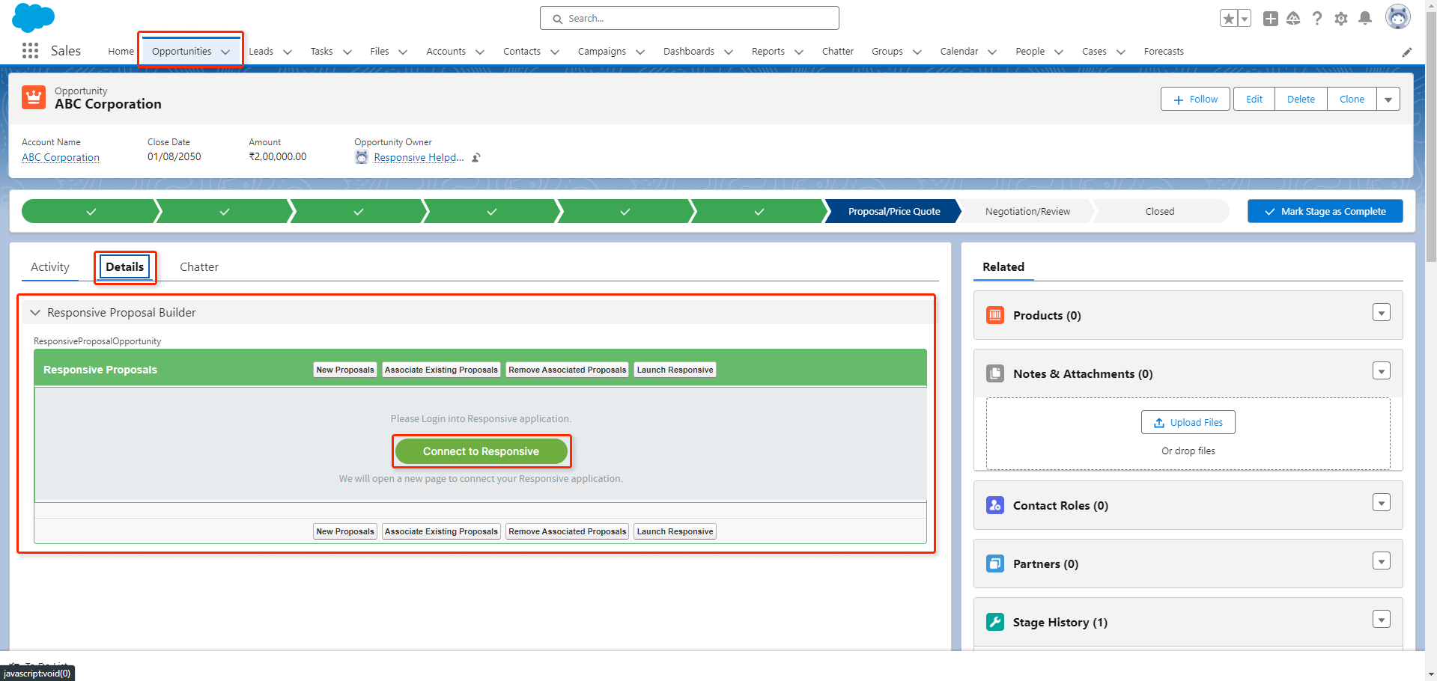Click the bottom Launch Responsive button

pos(675,531)
